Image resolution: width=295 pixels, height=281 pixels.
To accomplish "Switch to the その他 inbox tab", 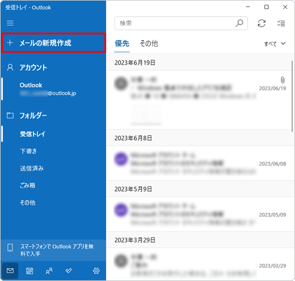I will click(149, 43).
